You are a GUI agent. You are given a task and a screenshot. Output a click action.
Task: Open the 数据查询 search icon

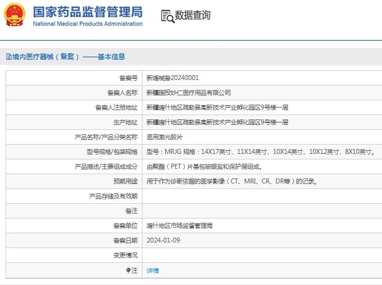click(x=168, y=17)
